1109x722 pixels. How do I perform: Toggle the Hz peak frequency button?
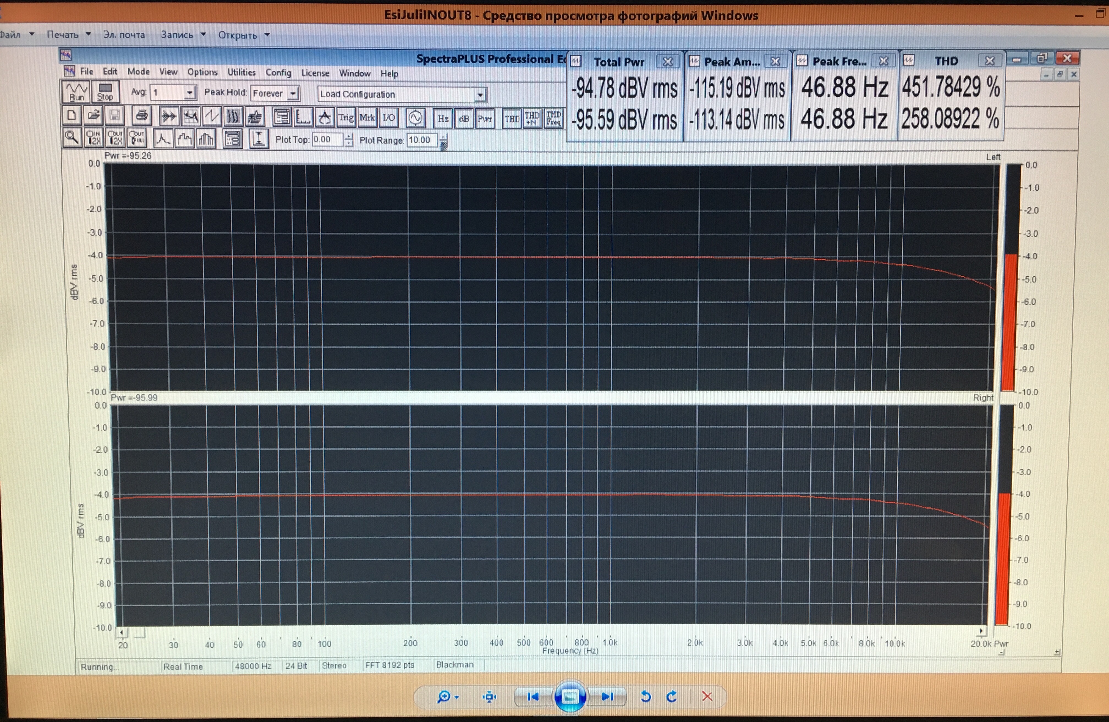443,118
